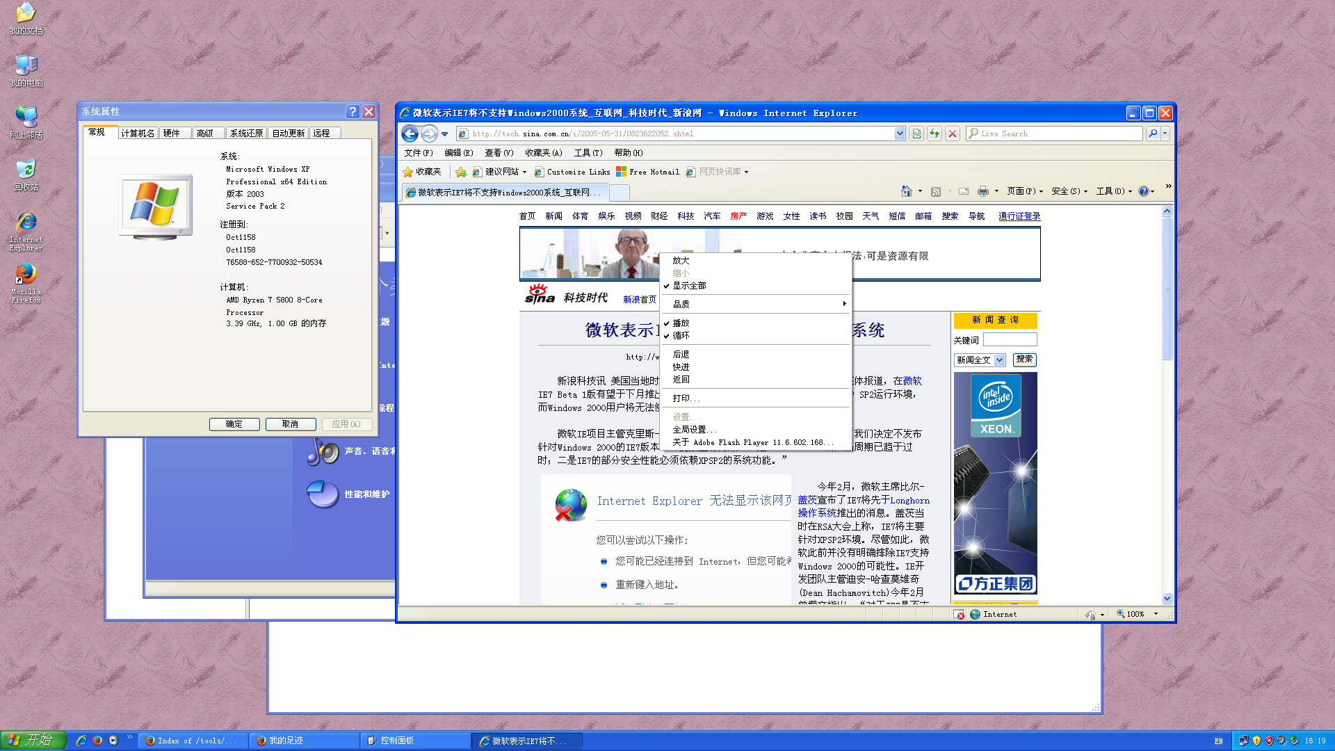Toggle 循环 in the Flash context menu
The height and width of the screenshot is (751, 1335).
coord(756,336)
